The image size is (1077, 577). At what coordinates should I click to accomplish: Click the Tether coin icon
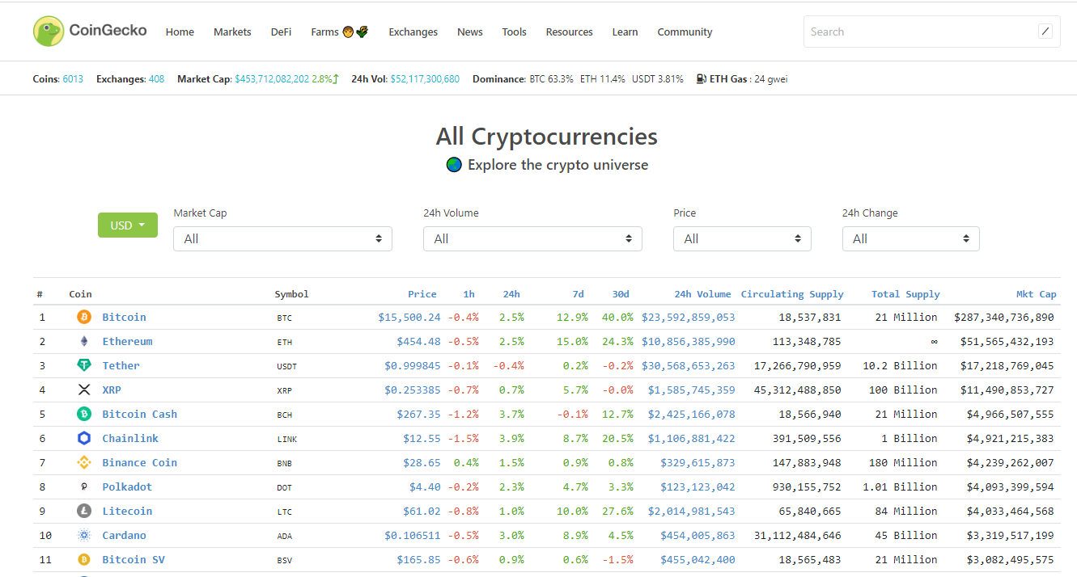(x=84, y=365)
